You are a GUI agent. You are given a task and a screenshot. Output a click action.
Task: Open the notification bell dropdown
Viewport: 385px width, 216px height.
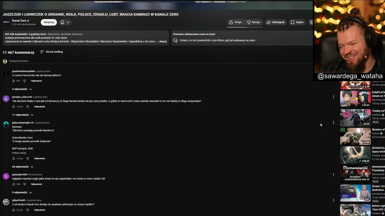pyautogui.click(x=65, y=22)
